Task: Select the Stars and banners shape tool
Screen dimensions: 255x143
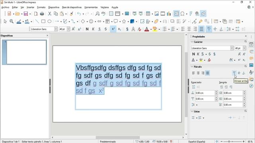Action: pos(124,21)
